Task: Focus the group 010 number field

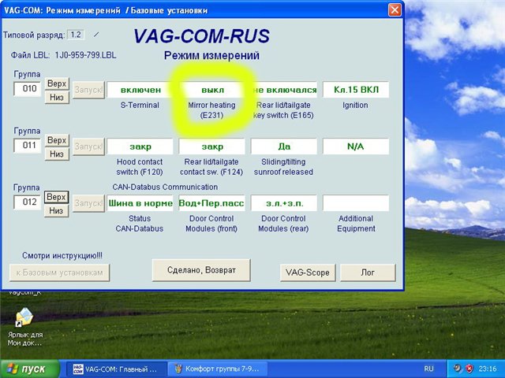Action: click(x=28, y=89)
